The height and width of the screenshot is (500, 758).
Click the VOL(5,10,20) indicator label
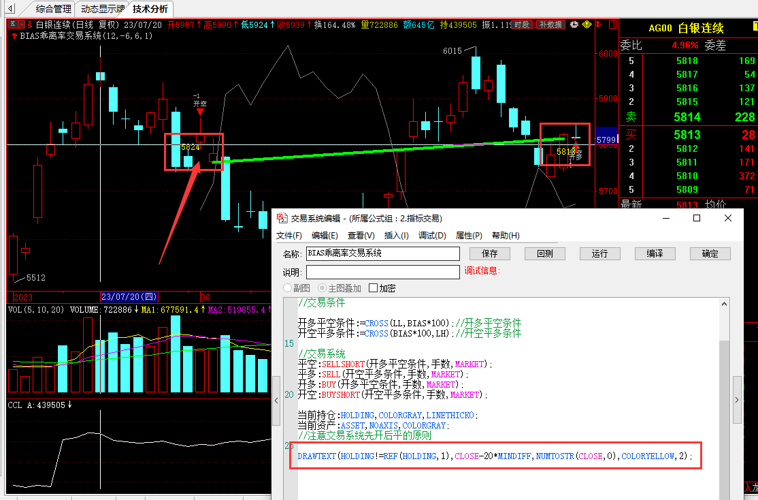tap(36, 310)
